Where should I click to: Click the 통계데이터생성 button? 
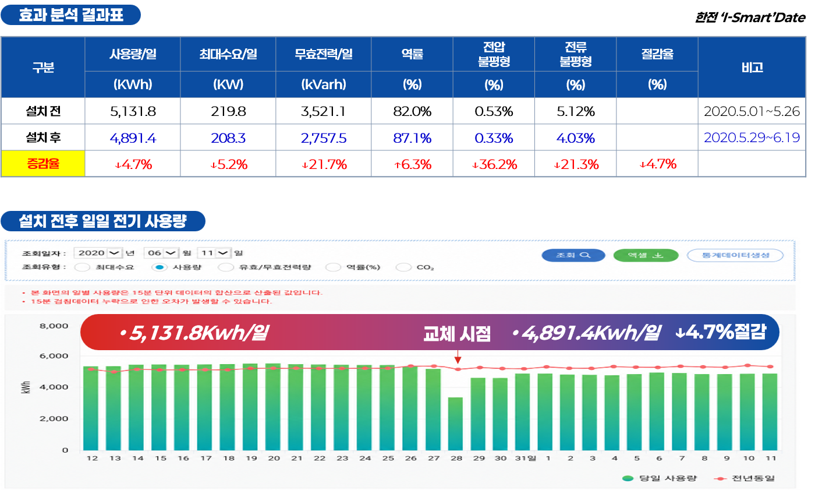[x=735, y=255]
